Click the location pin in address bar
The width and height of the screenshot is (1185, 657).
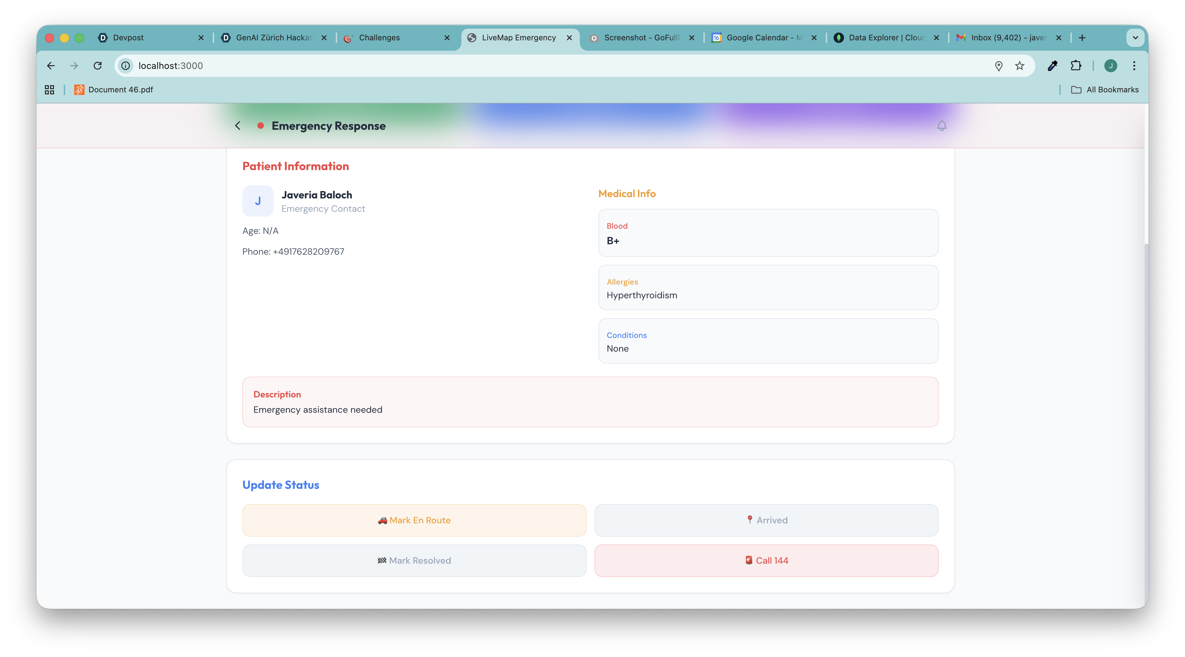coord(998,66)
